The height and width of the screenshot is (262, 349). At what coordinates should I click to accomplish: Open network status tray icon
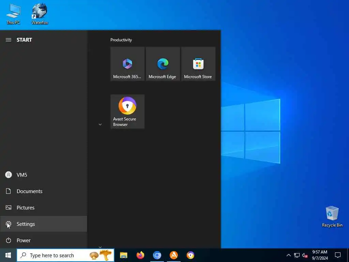click(297, 255)
